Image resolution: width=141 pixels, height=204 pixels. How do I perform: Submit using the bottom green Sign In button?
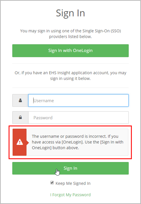tap(70, 168)
